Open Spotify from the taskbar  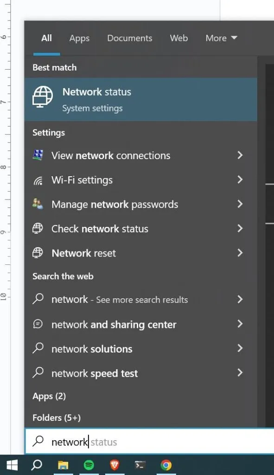(89, 464)
